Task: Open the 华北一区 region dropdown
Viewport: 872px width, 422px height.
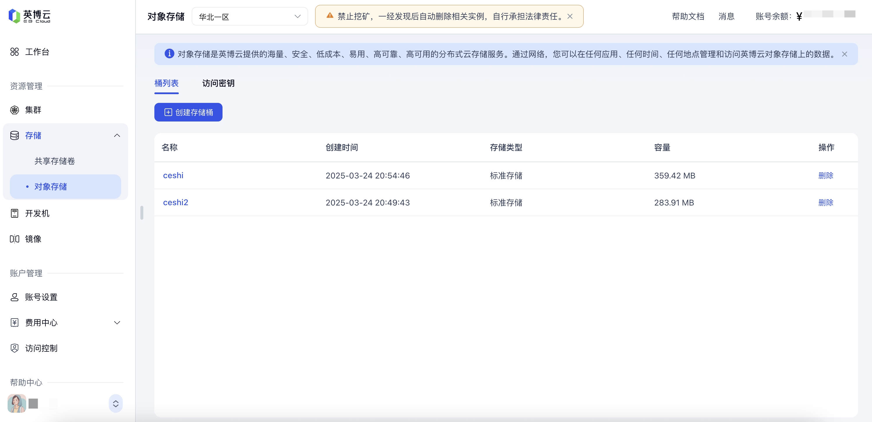Action: pyautogui.click(x=250, y=16)
